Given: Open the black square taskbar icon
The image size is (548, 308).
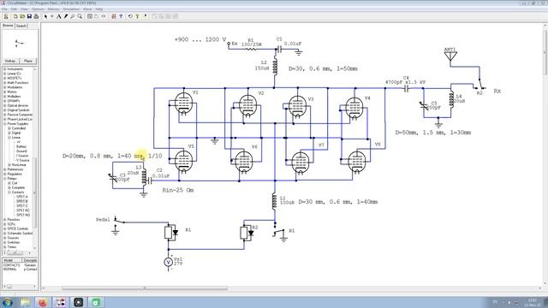Looking at the screenshot, I should [78, 302].
